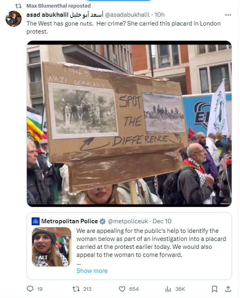
Task: Open asad abukhalil profile avatar
Action: point(14,19)
